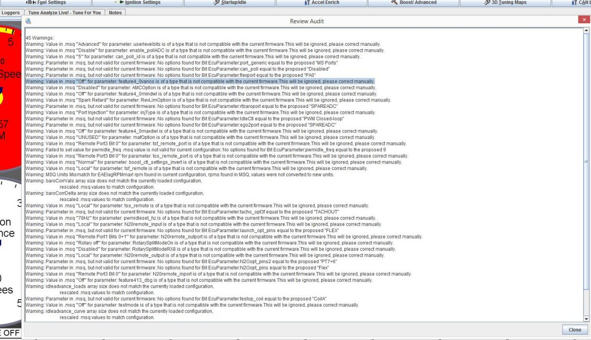
Task: Click the Review Audit window icon
Action: pos(29,21)
